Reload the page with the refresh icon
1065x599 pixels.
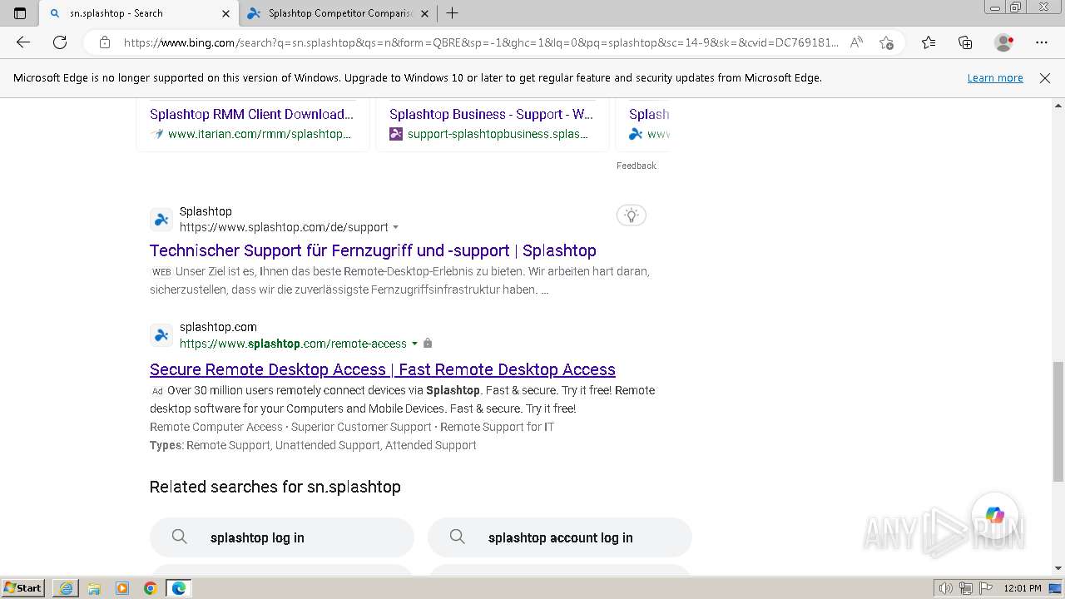60,42
